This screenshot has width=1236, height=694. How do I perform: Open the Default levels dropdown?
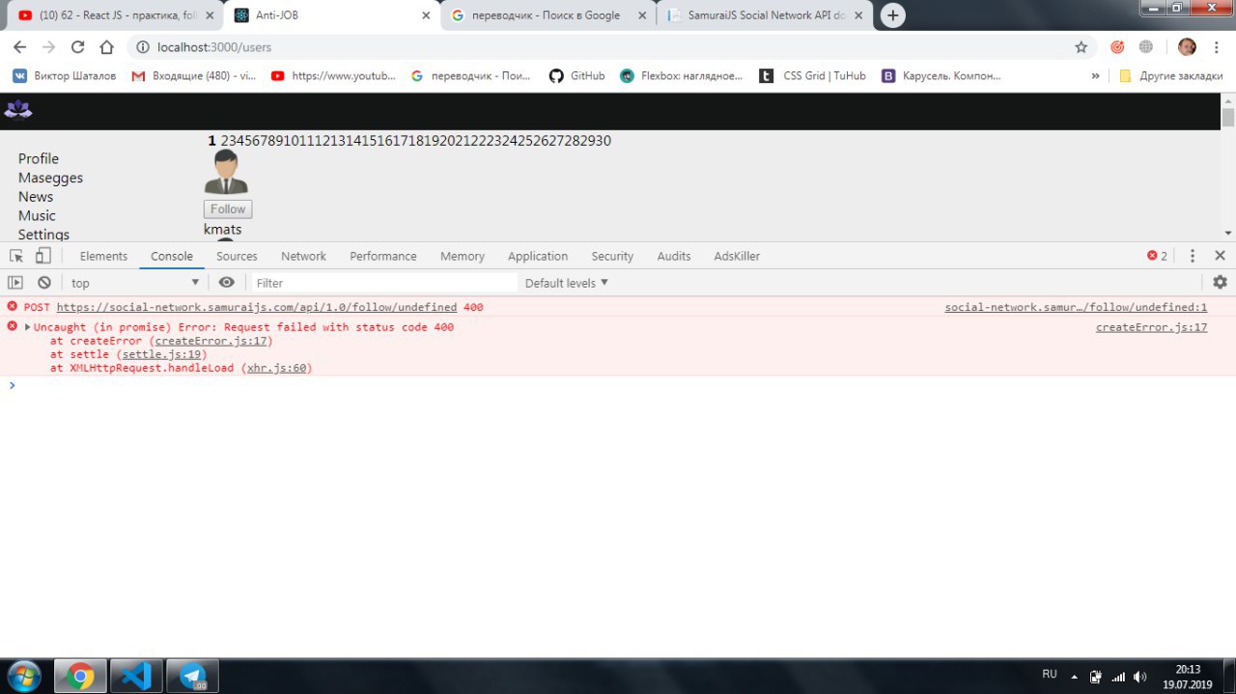(567, 283)
